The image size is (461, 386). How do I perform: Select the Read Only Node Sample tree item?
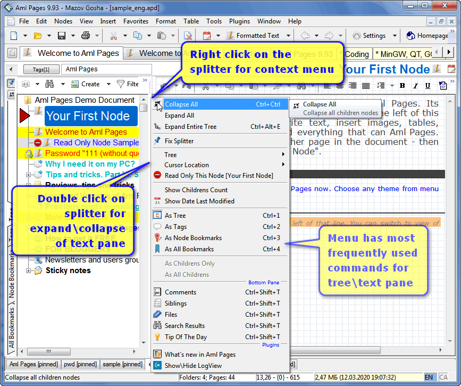tap(96, 143)
